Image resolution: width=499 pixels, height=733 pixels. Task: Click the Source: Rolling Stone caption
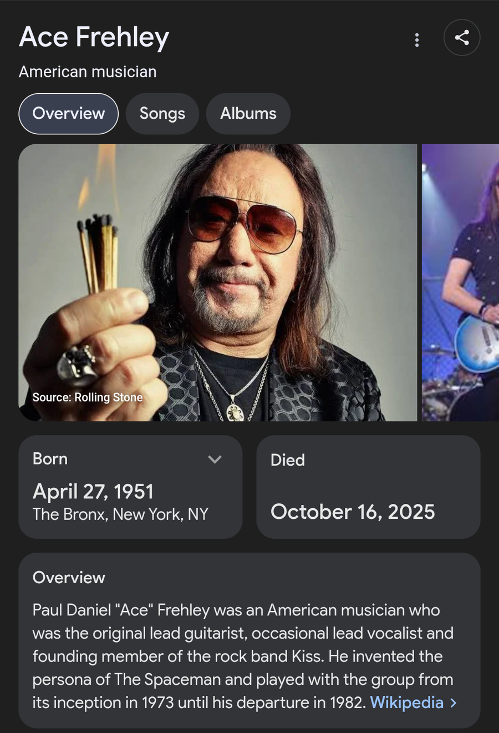(x=88, y=397)
